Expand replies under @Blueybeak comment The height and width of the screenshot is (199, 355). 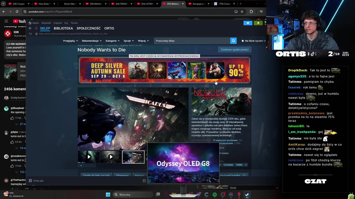[21, 124]
